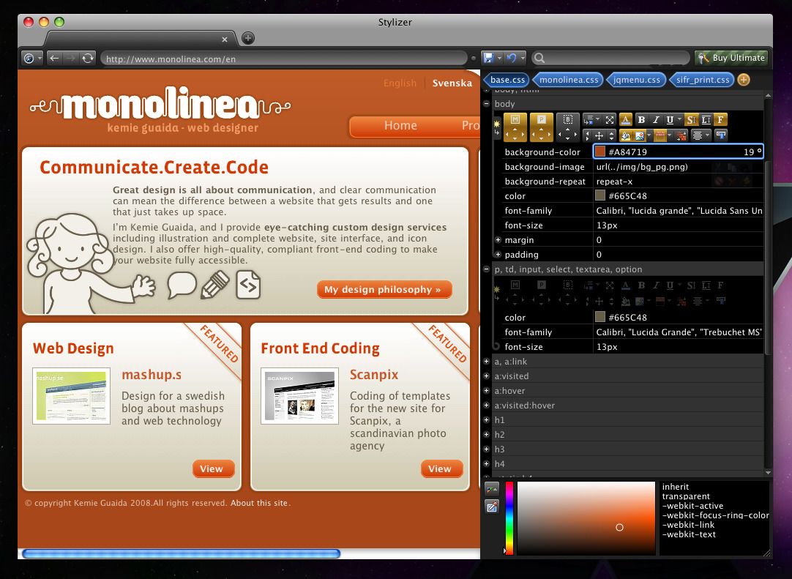Click the underline icon in the body toolbar
Image resolution: width=792 pixels, height=579 pixels.
point(670,119)
